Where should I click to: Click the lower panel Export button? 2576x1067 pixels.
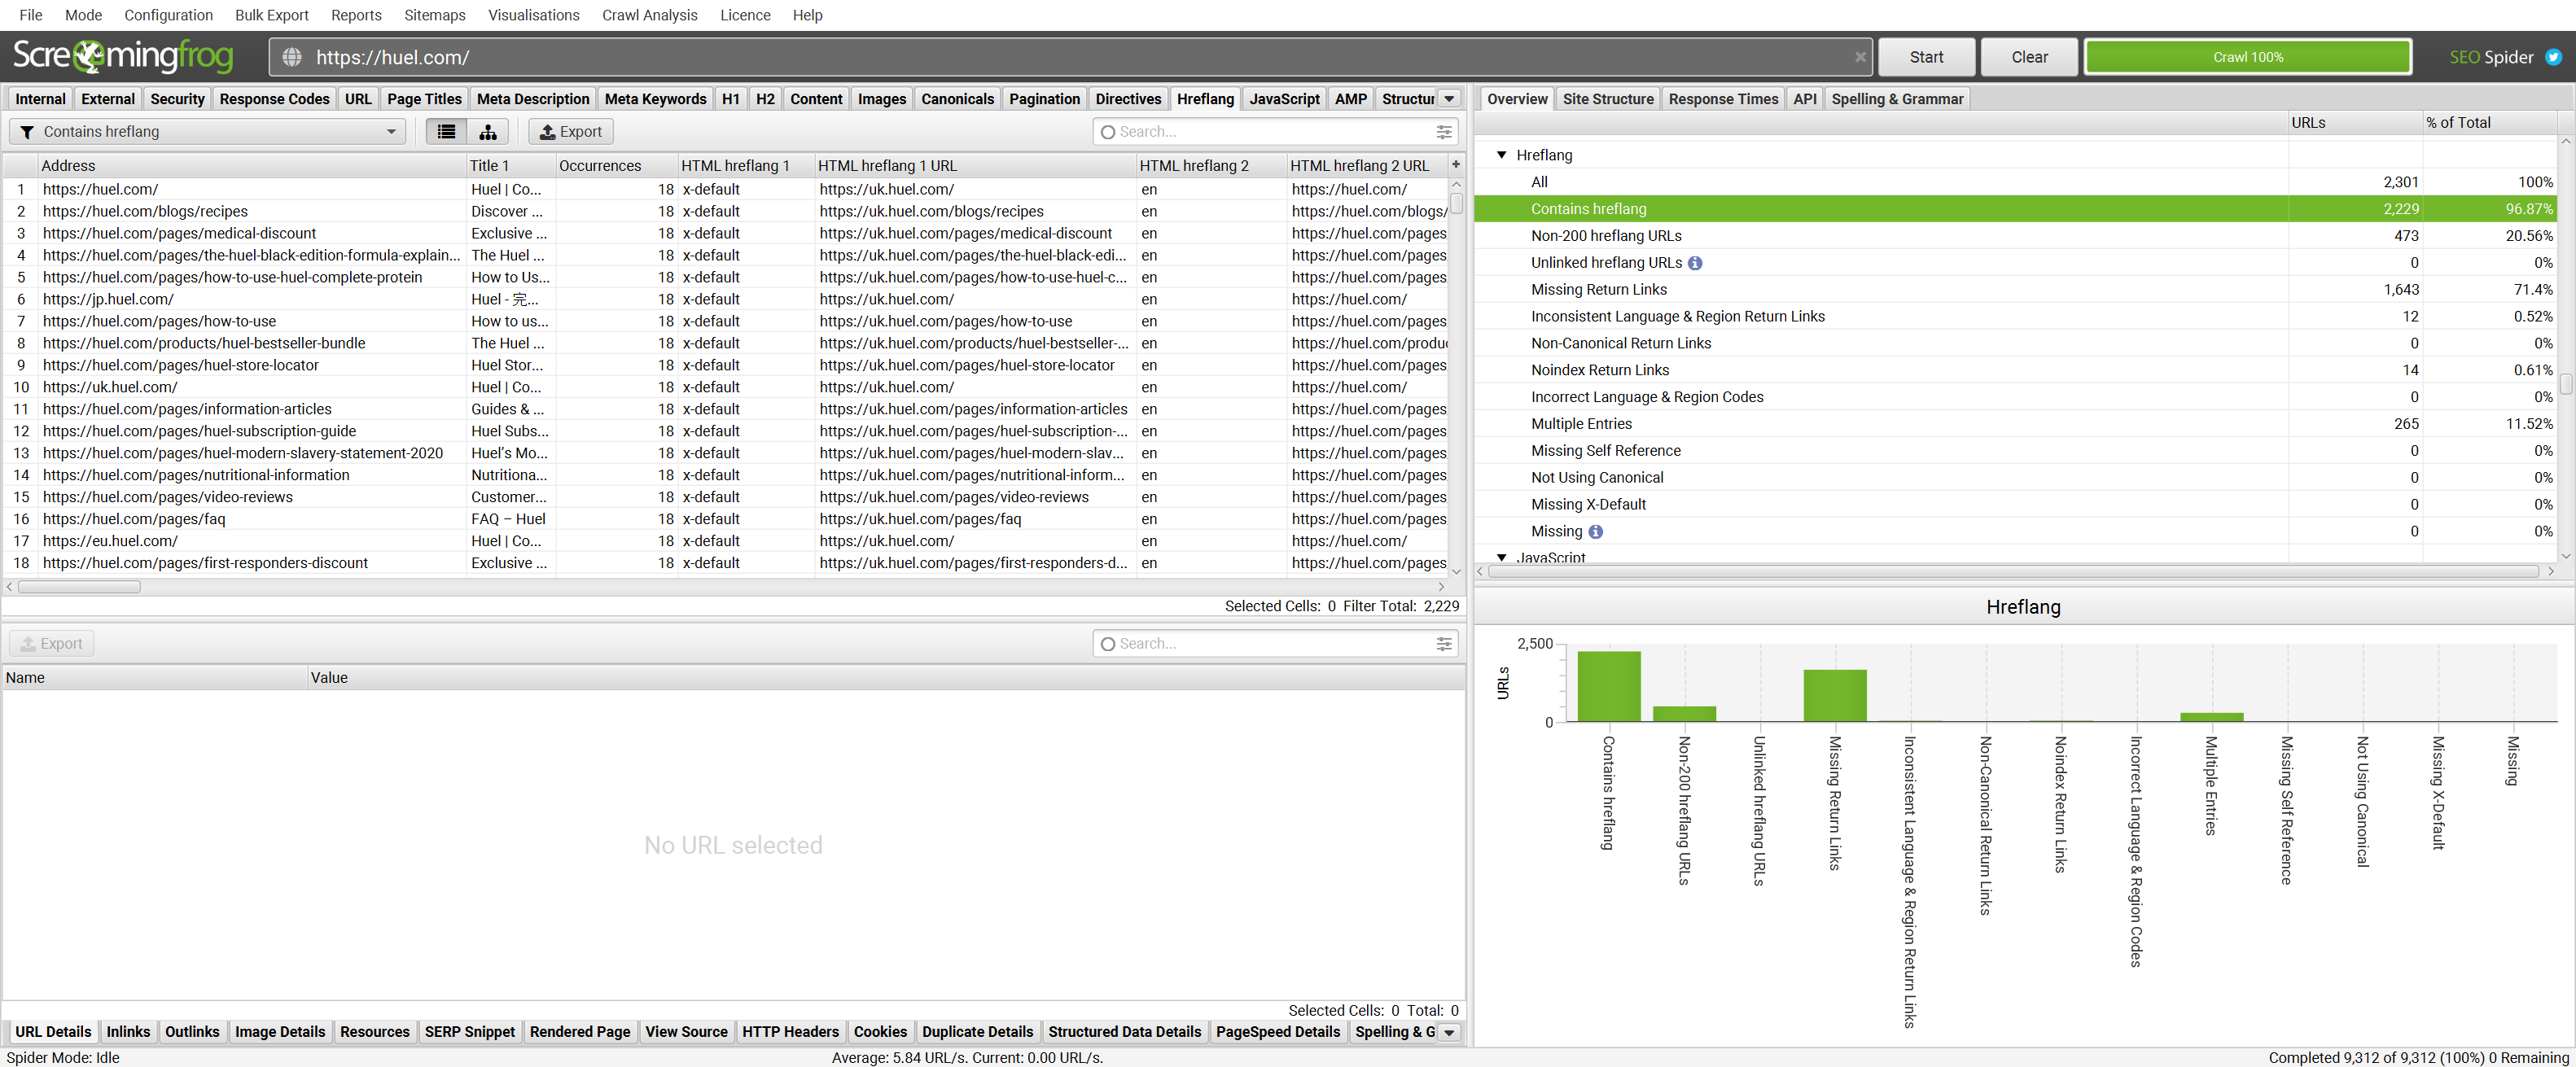point(52,644)
